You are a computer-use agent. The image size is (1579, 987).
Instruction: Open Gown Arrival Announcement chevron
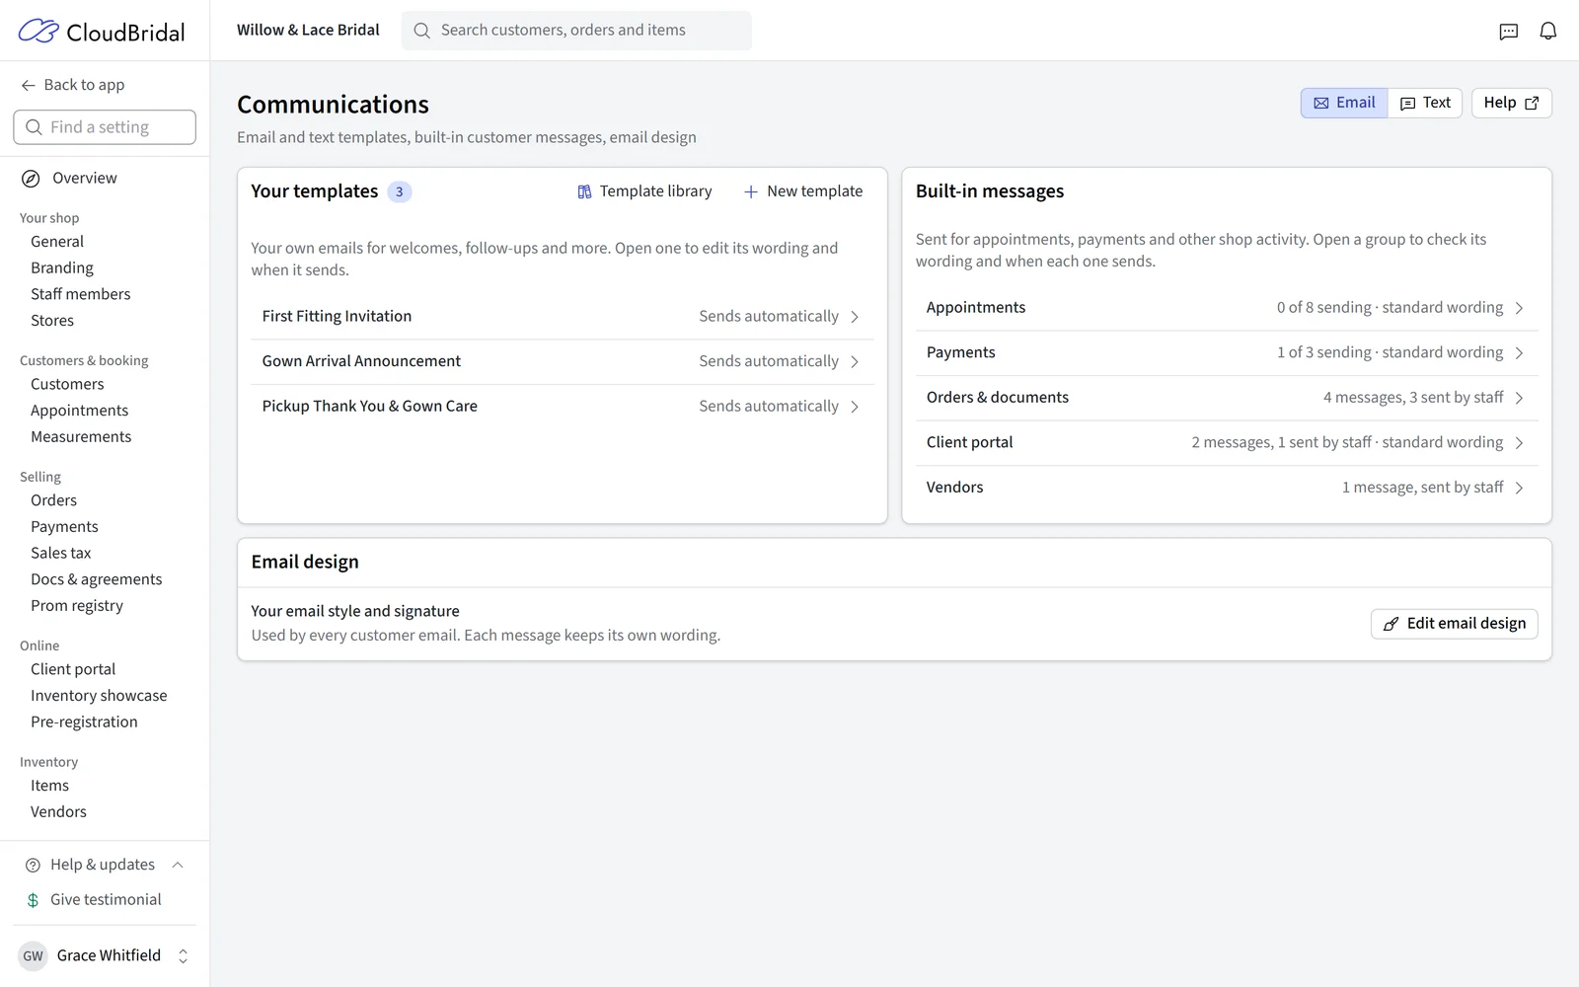click(855, 362)
